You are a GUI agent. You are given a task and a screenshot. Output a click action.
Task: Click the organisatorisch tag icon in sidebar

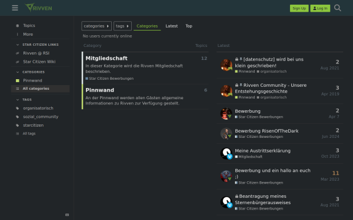18,108
